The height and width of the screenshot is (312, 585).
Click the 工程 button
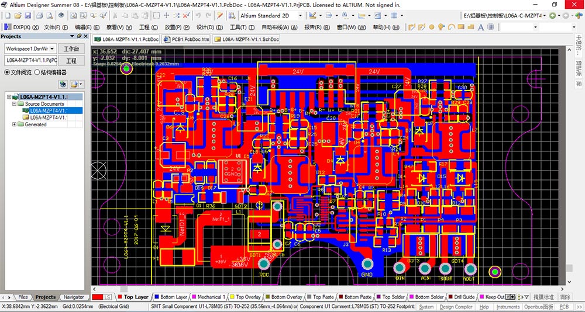(71, 61)
